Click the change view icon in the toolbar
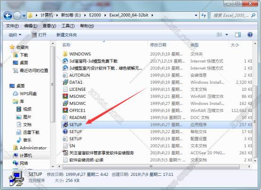 (219, 35)
